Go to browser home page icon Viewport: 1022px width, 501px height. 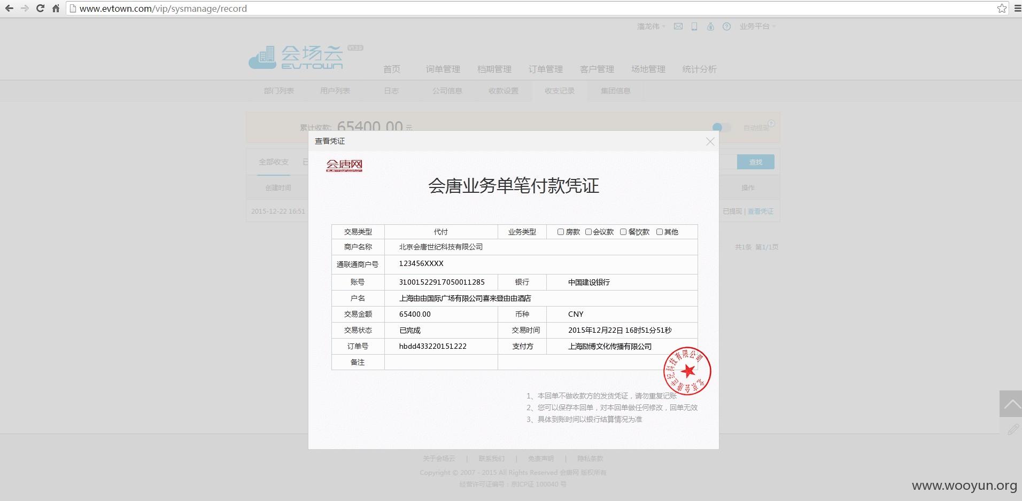pyautogui.click(x=56, y=9)
